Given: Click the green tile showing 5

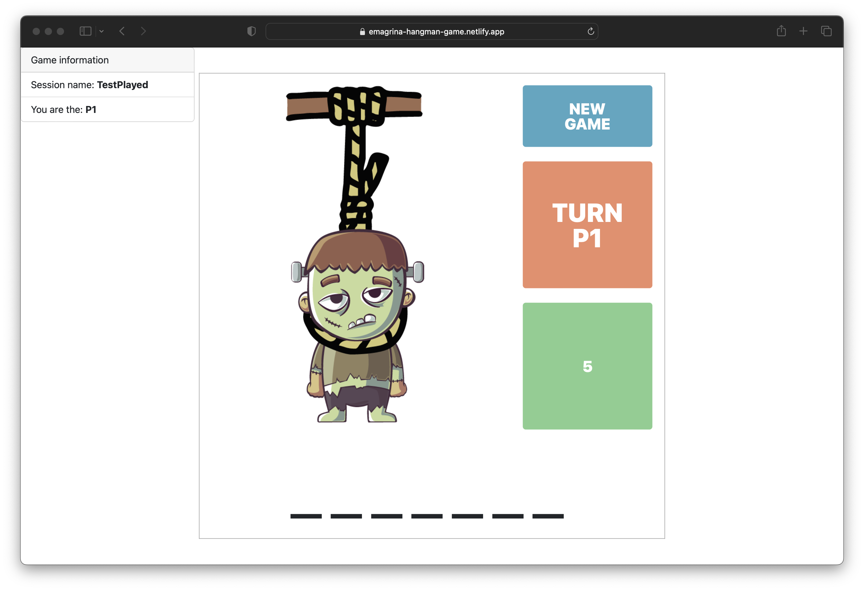Looking at the screenshot, I should [x=587, y=366].
